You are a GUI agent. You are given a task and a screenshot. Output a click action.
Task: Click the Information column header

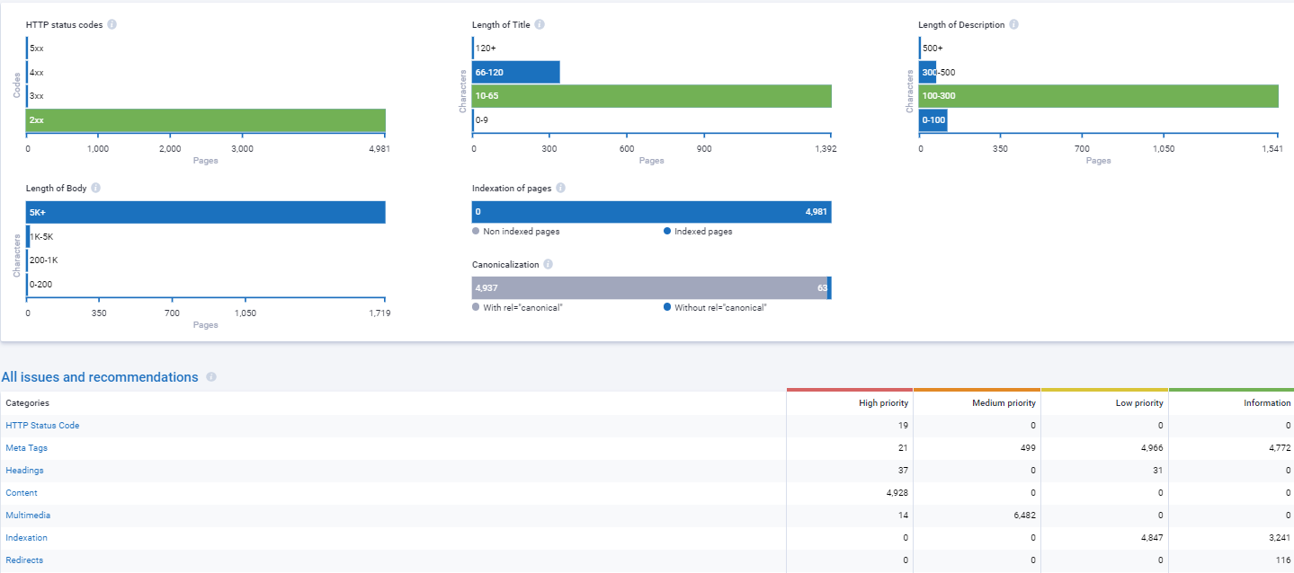[x=1231, y=403]
